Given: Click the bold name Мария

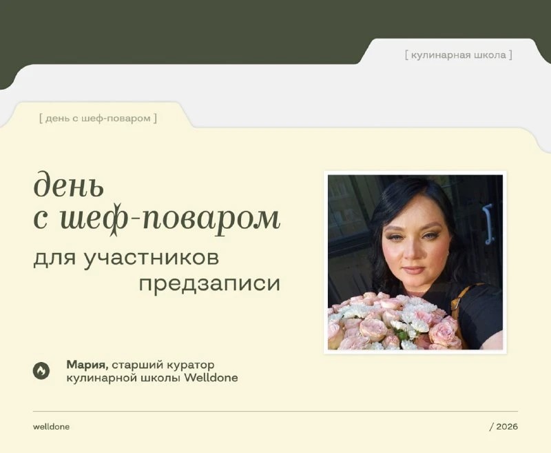Looking at the screenshot, I should 87,365.
